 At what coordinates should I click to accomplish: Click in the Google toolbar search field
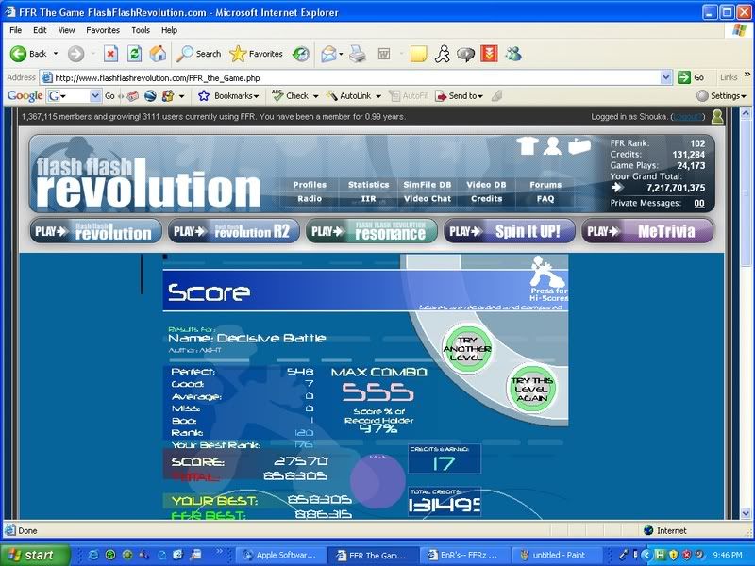click(x=74, y=95)
